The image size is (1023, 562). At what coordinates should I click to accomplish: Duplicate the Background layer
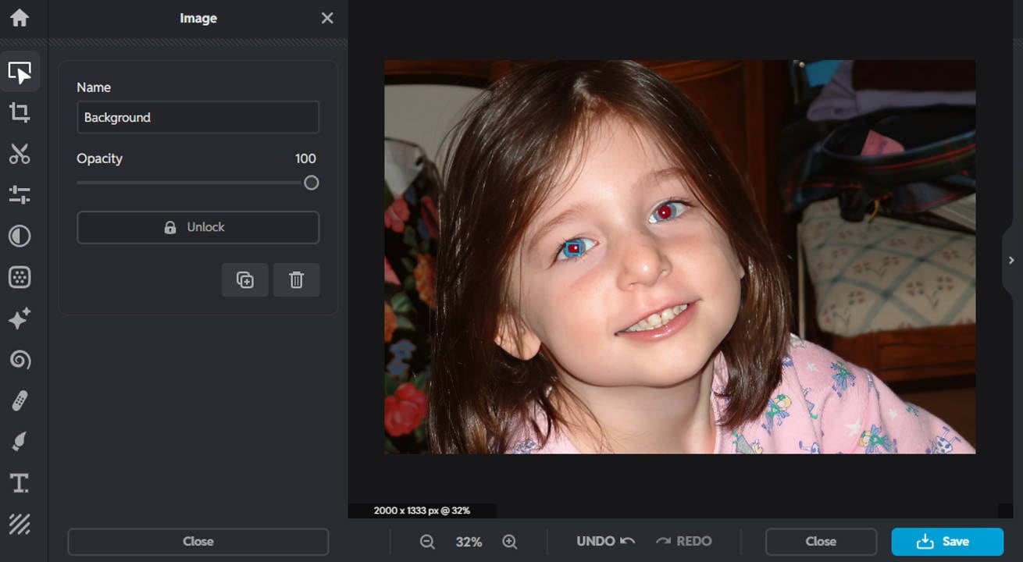pos(245,280)
